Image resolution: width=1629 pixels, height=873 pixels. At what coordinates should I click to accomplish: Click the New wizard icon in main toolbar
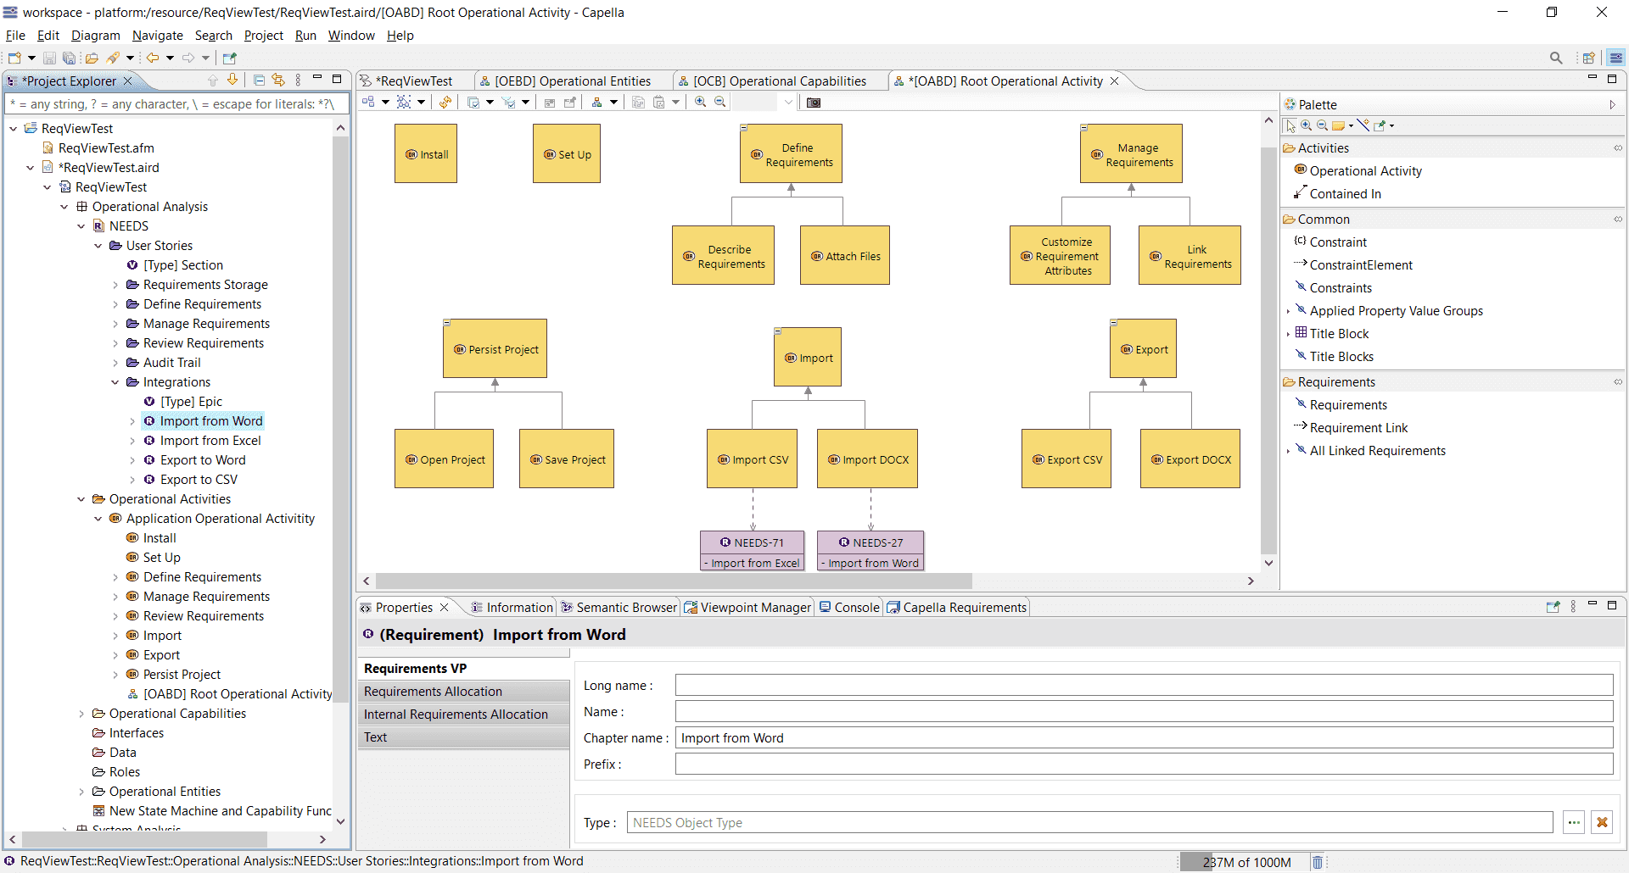coord(14,58)
